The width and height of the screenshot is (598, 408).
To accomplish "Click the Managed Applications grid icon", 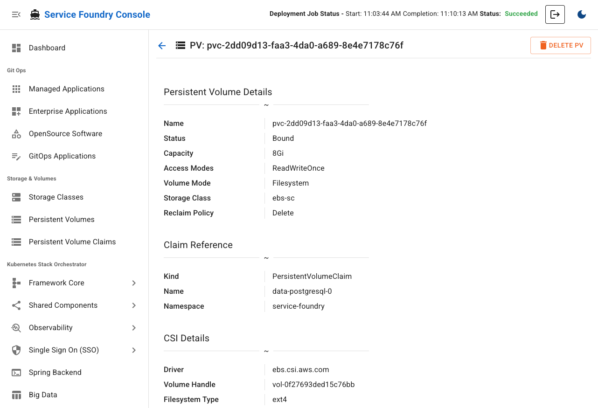I will pos(16,89).
